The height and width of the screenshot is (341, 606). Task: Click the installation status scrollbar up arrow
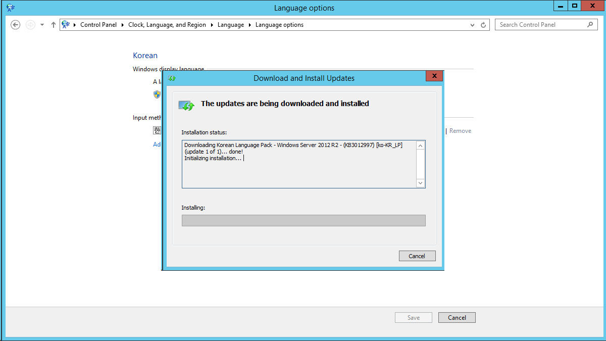coord(420,145)
